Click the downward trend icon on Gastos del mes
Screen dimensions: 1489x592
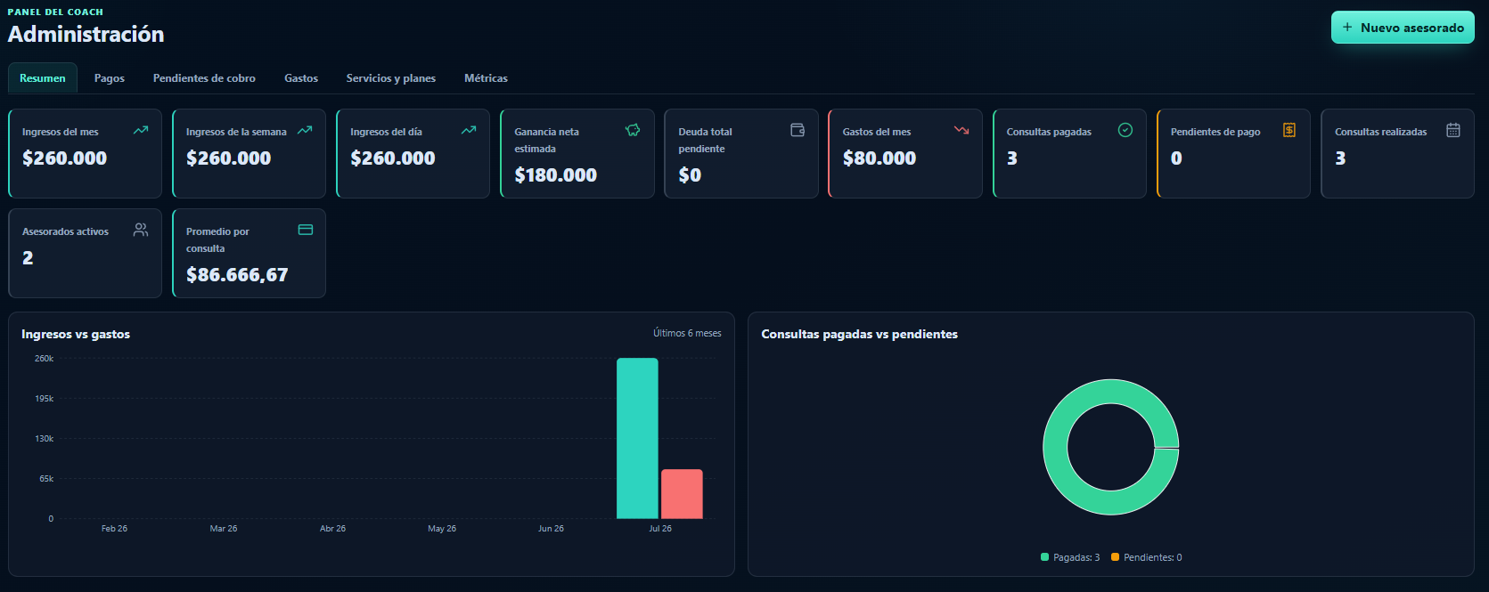point(961,130)
